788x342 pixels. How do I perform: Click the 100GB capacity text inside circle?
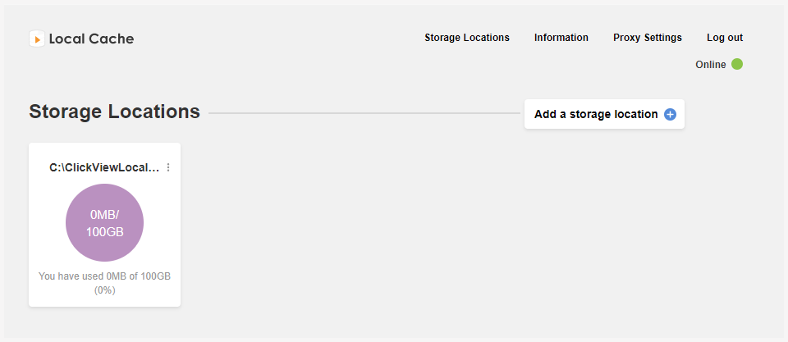tap(104, 232)
